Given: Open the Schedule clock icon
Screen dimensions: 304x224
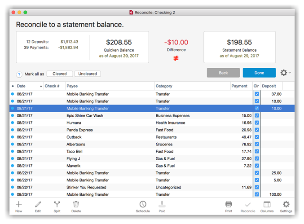Looking at the screenshot, I should tap(143, 205).
